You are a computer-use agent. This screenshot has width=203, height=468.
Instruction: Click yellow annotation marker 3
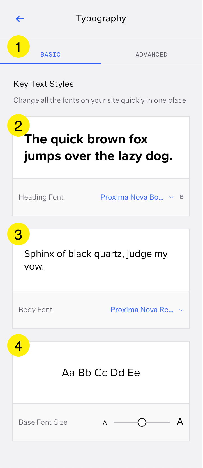coord(19,234)
